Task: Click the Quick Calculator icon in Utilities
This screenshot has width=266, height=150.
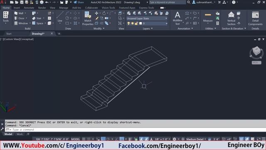Action: click(x=217, y=23)
